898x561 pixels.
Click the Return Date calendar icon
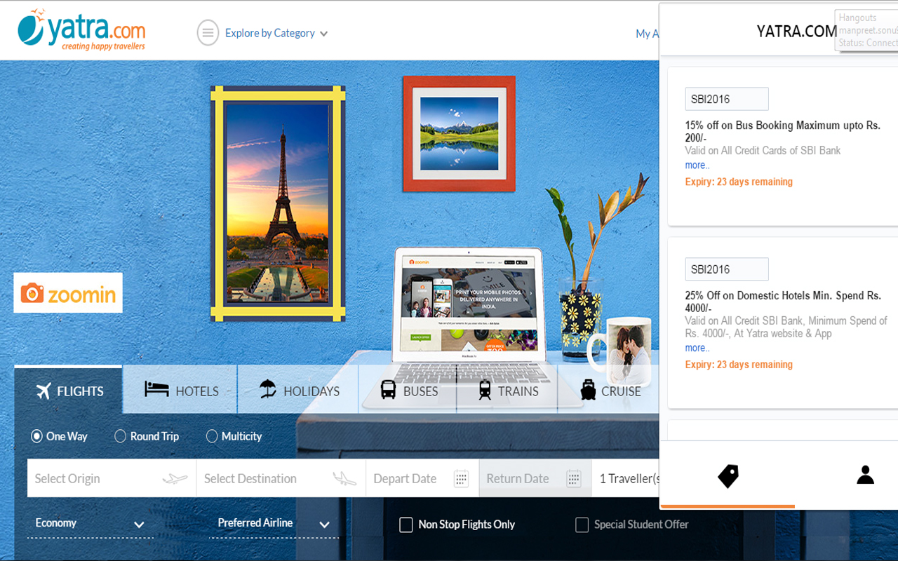pyautogui.click(x=574, y=478)
